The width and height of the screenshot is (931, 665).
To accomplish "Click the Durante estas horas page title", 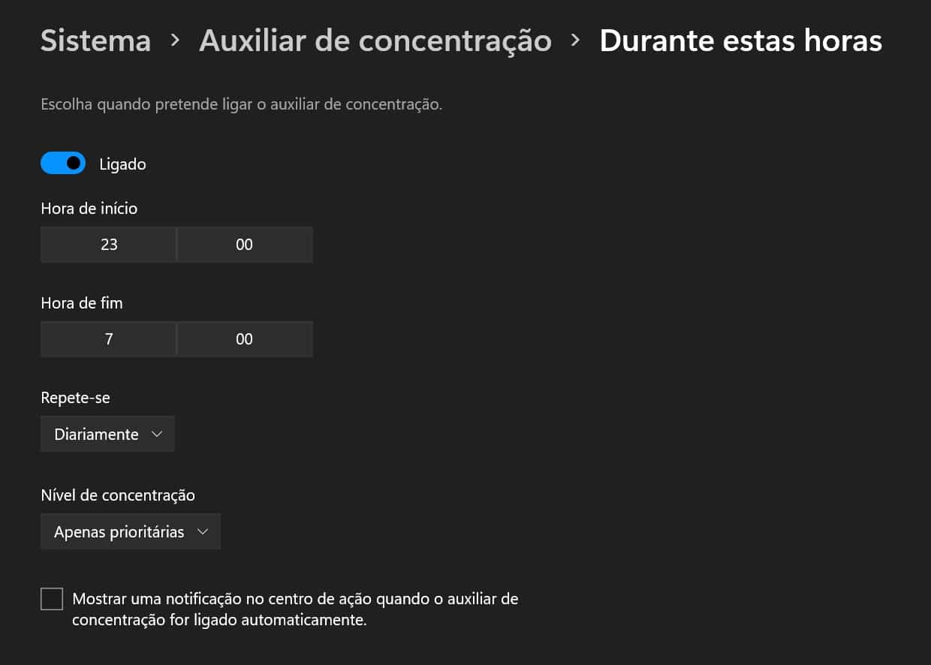I will (740, 41).
